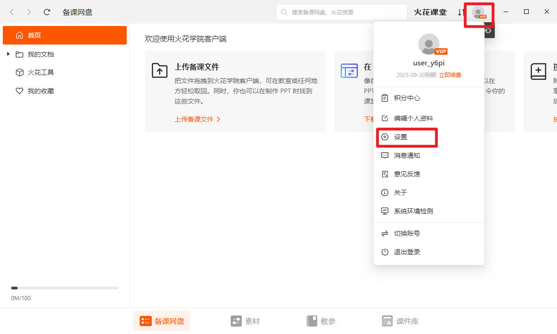Image resolution: width=557 pixels, height=334 pixels.
Task: Click 切换账号 in the user menu
Action: tap(407, 233)
